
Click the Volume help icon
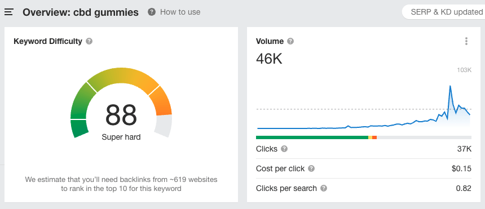click(290, 41)
